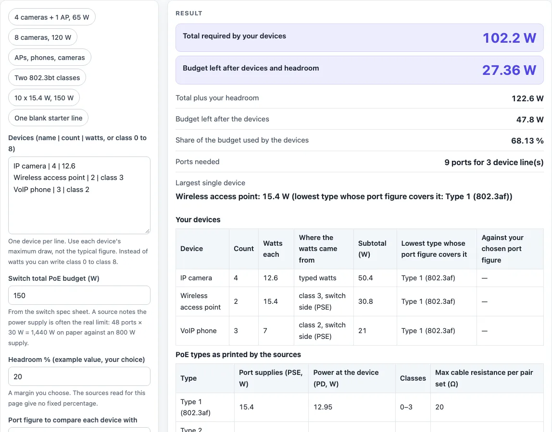This screenshot has width=552, height=432.
Task: Click the "Classes" column header
Action: click(x=413, y=378)
